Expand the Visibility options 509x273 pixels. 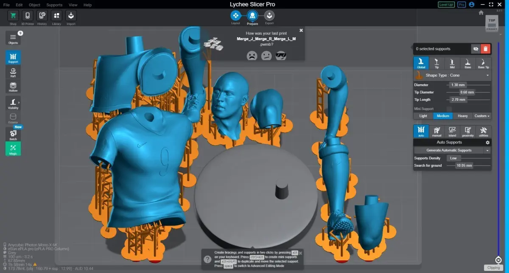tap(13, 103)
